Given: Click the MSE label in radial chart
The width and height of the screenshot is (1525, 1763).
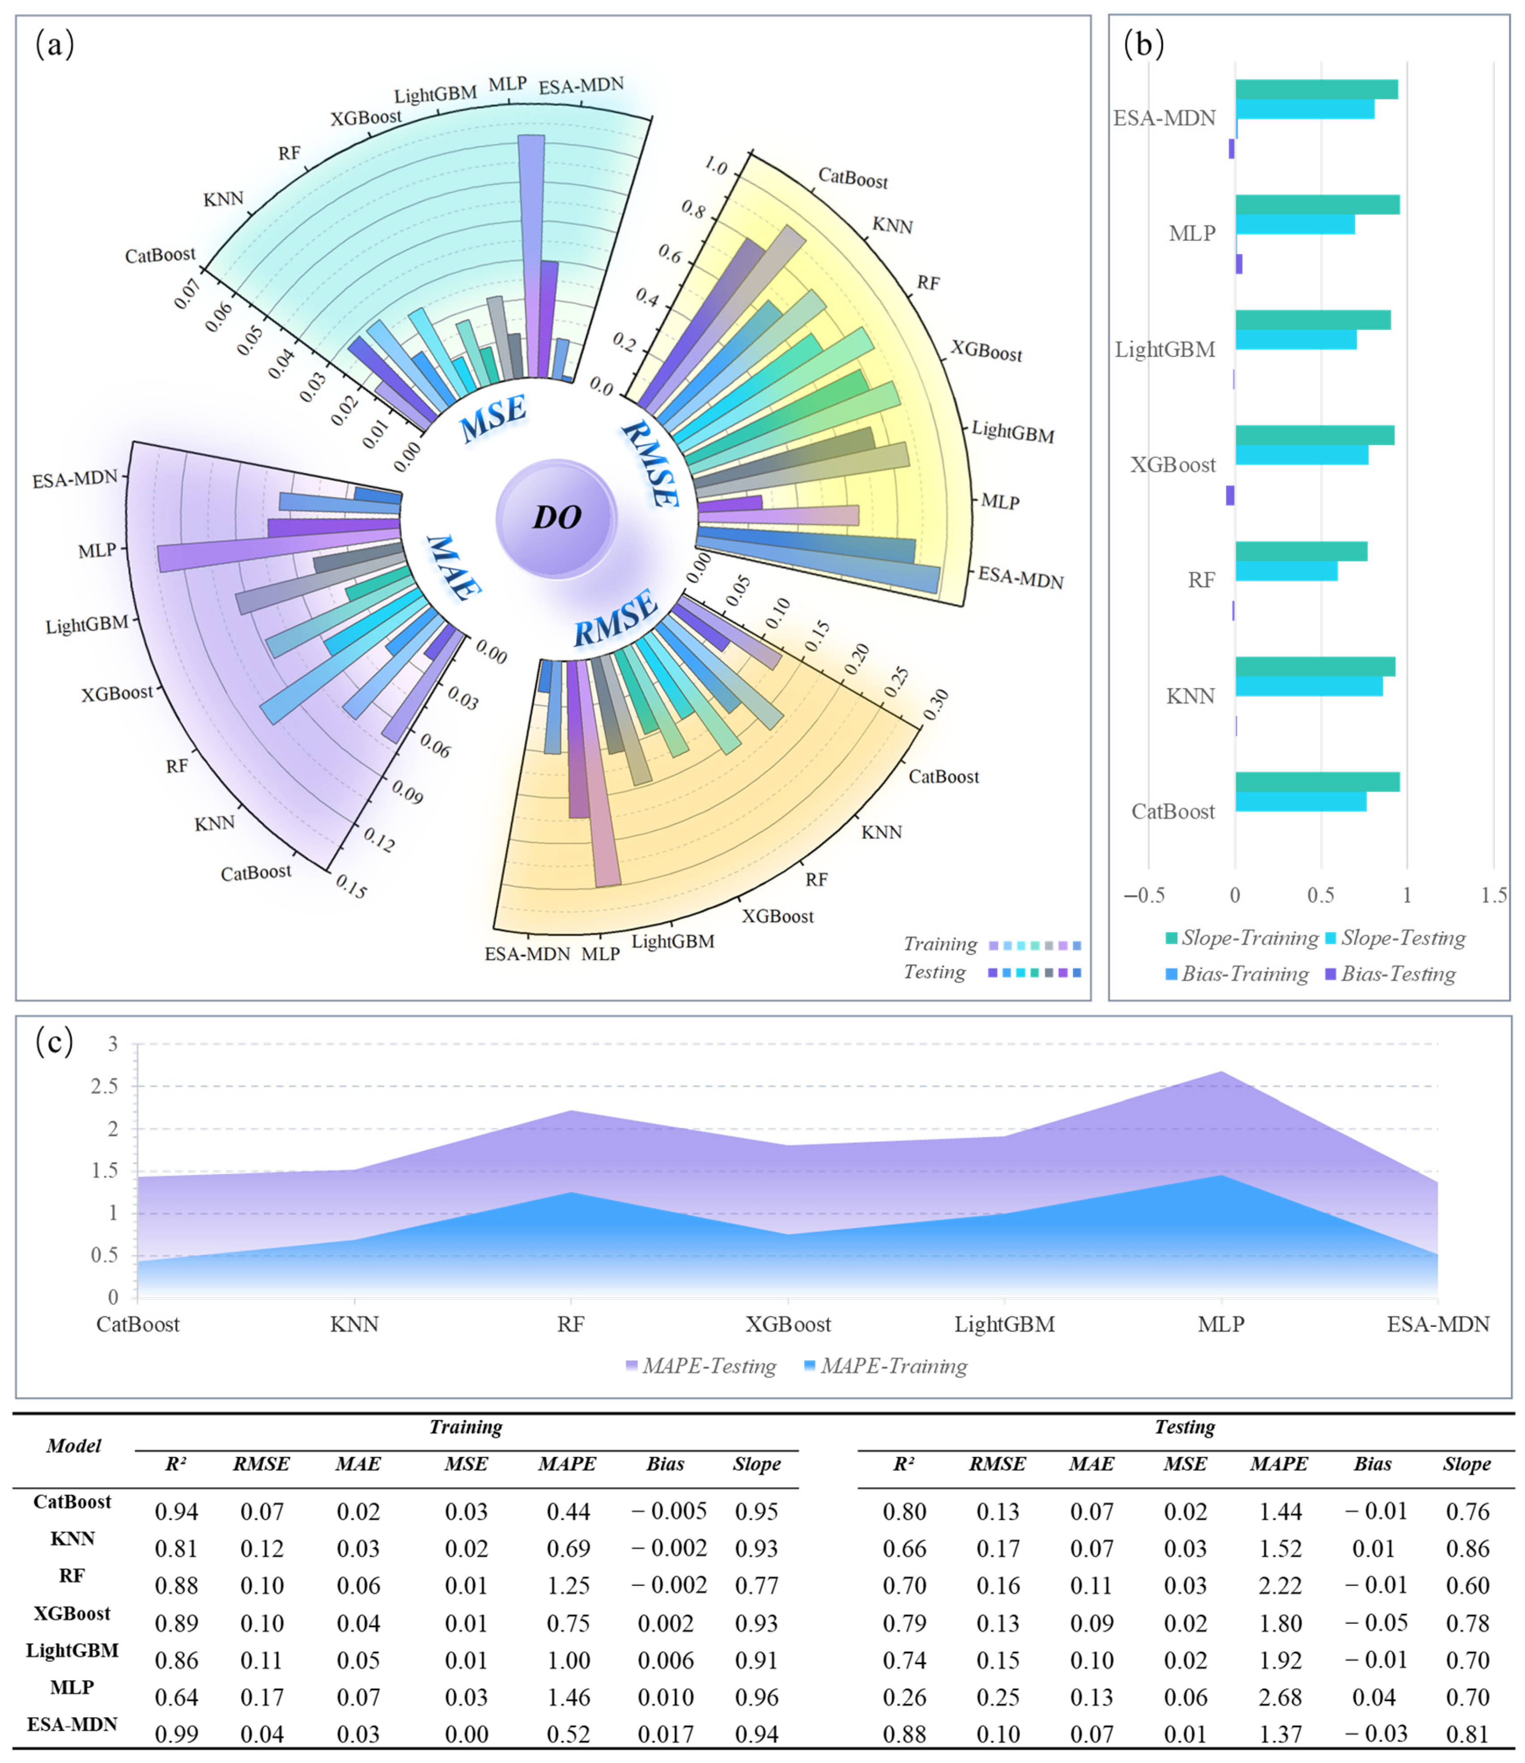Looking at the screenshot, I should click(x=493, y=417).
